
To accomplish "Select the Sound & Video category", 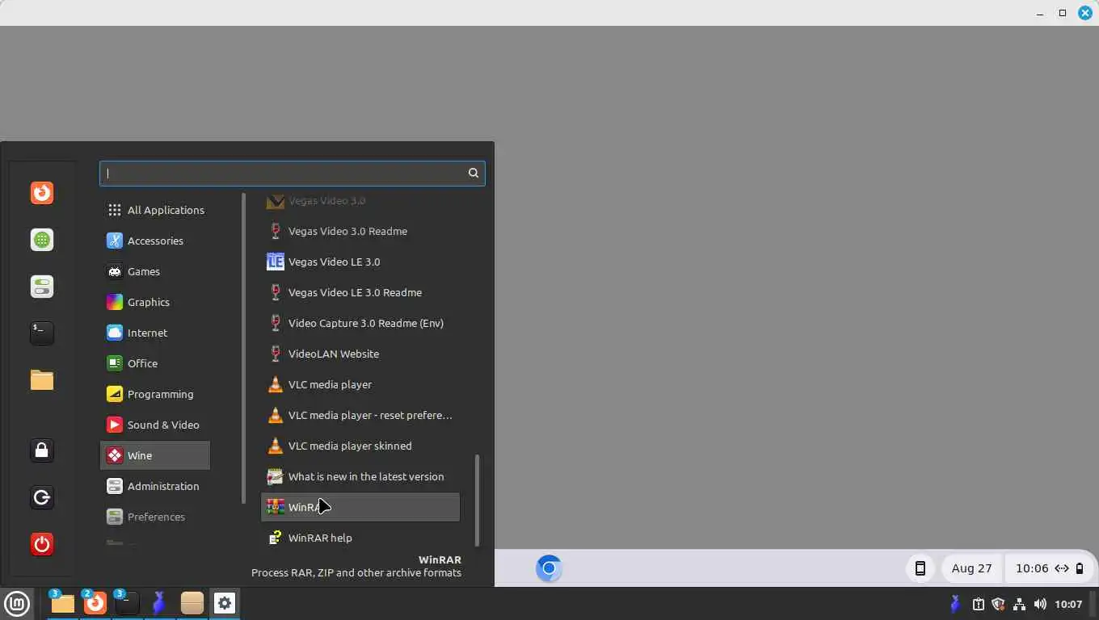I will pos(155,425).
